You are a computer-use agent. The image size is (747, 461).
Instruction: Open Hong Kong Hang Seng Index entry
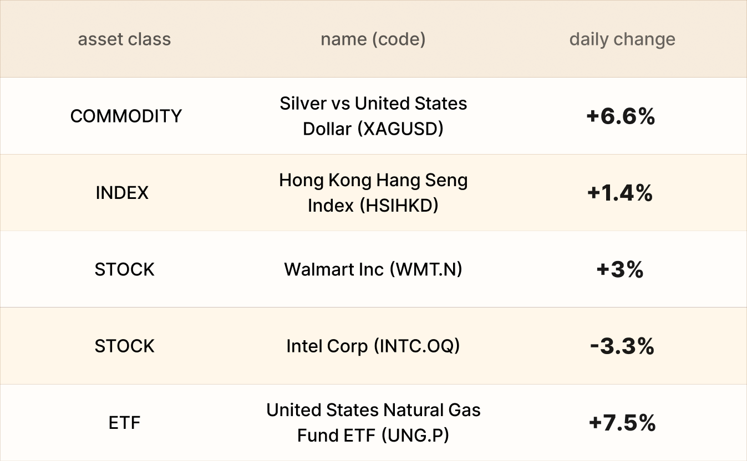coord(373,193)
